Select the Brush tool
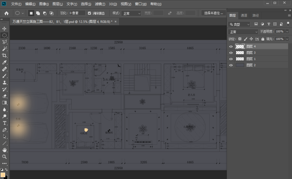Image resolution: width=292 pixels, height=179 pixels. point(4,76)
